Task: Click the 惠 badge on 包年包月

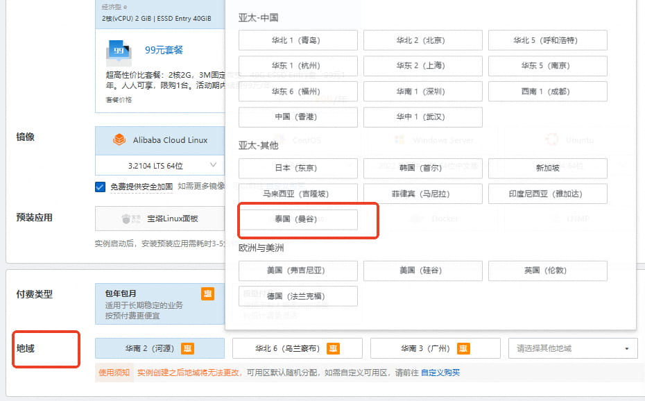Action: tap(207, 293)
